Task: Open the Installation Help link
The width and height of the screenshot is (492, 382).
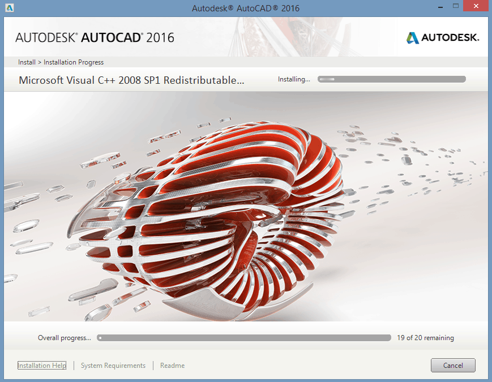Action: point(42,366)
